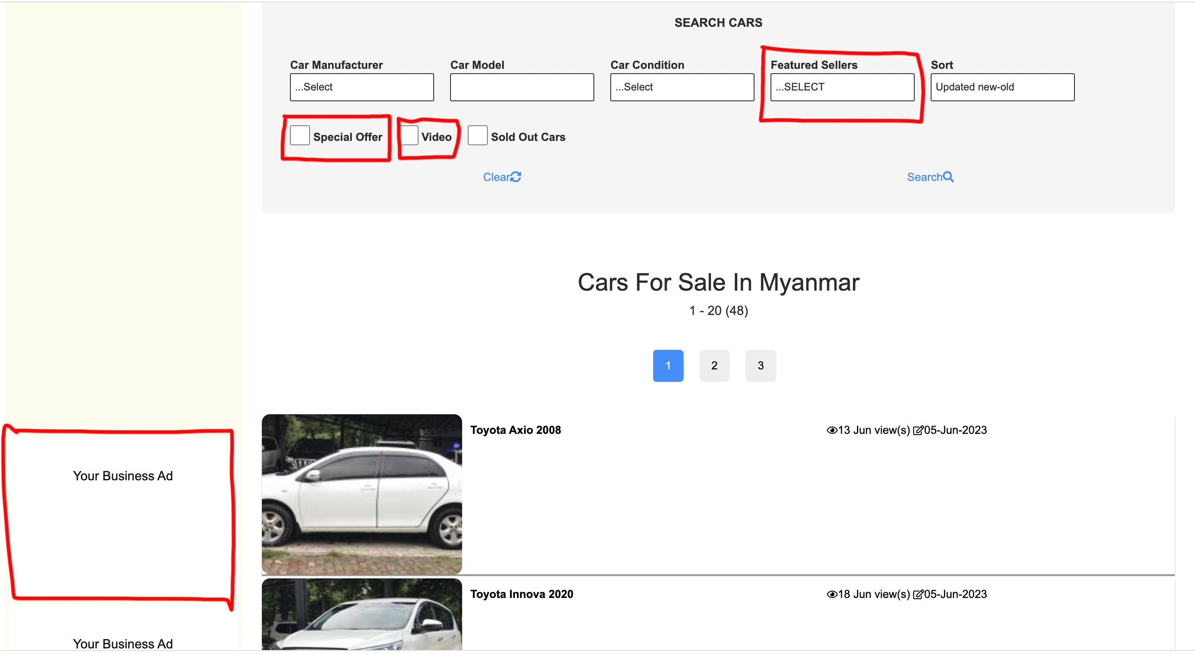
Task: Click the edit-date icon for Toyota Innova
Action: click(918, 595)
